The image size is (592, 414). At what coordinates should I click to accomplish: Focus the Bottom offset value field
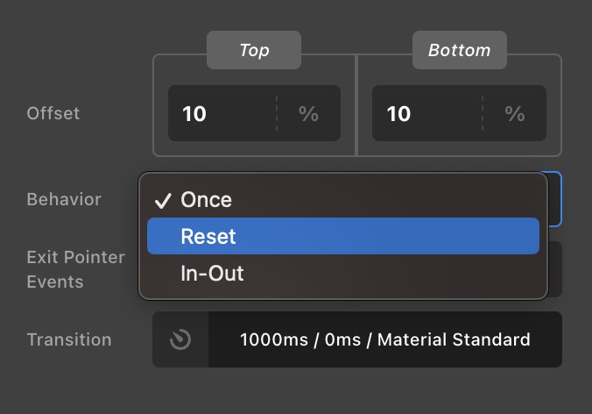click(x=425, y=114)
